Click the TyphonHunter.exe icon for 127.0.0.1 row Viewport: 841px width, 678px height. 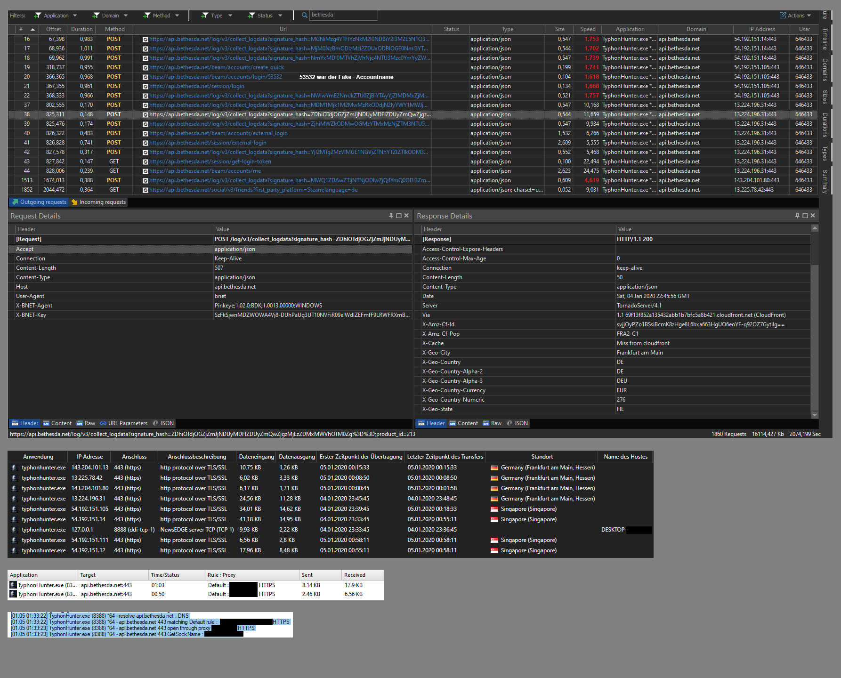pyautogui.click(x=14, y=530)
